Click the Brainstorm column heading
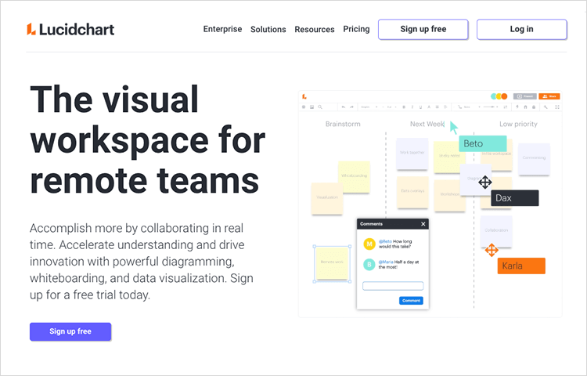This screenshot has height=376, width=587. coord(343,124)
